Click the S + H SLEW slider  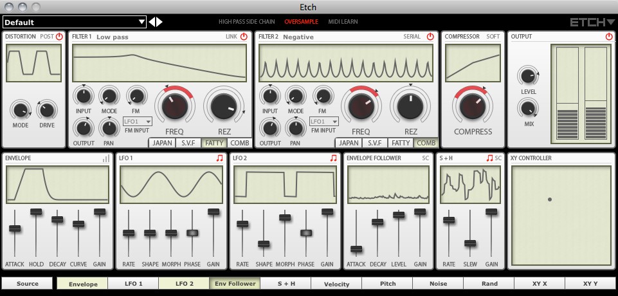pyautogui.click(x=470, y=243)
